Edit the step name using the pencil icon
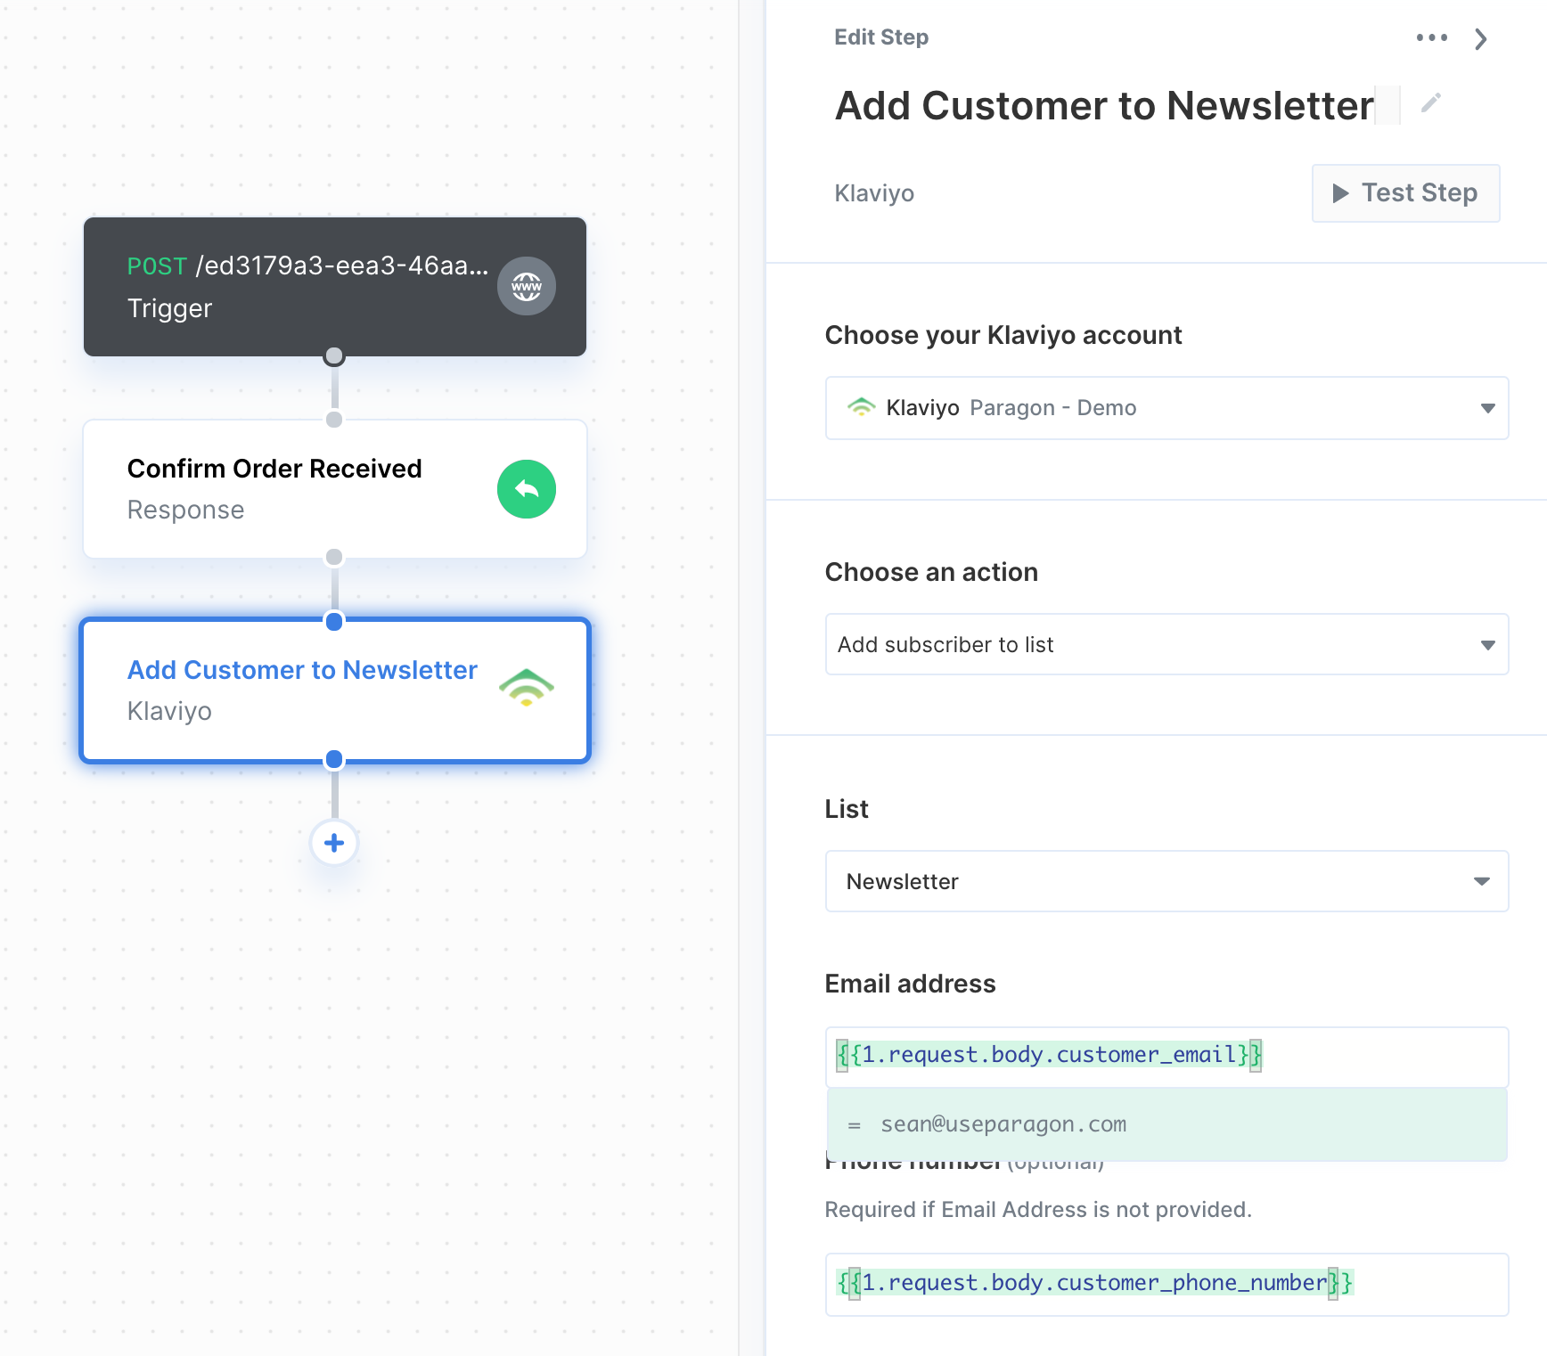1547x1356 pixels. pos(1431,103)
